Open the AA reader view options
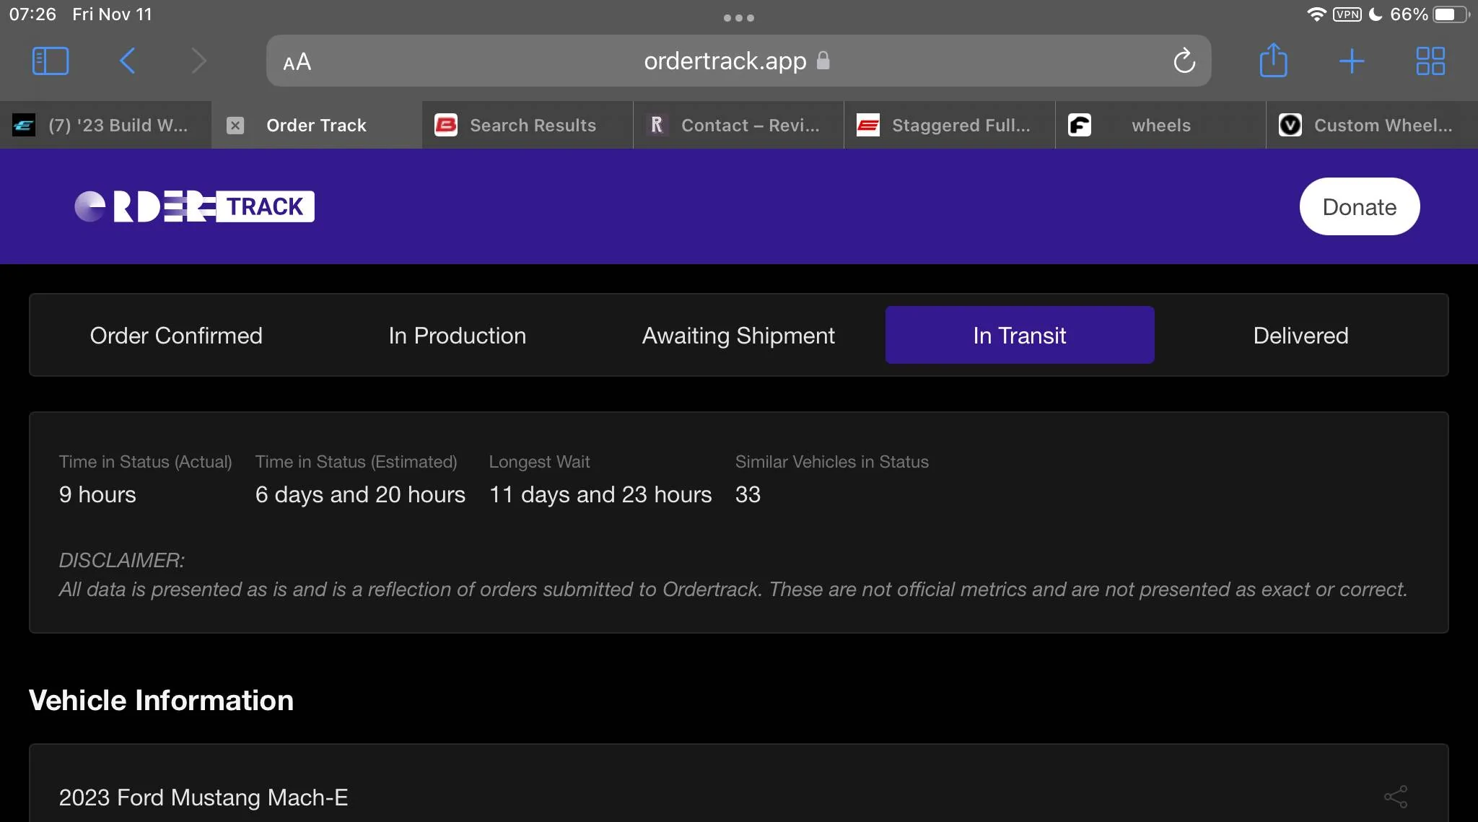Screen dimensions: 1478x822 [297, 62]
